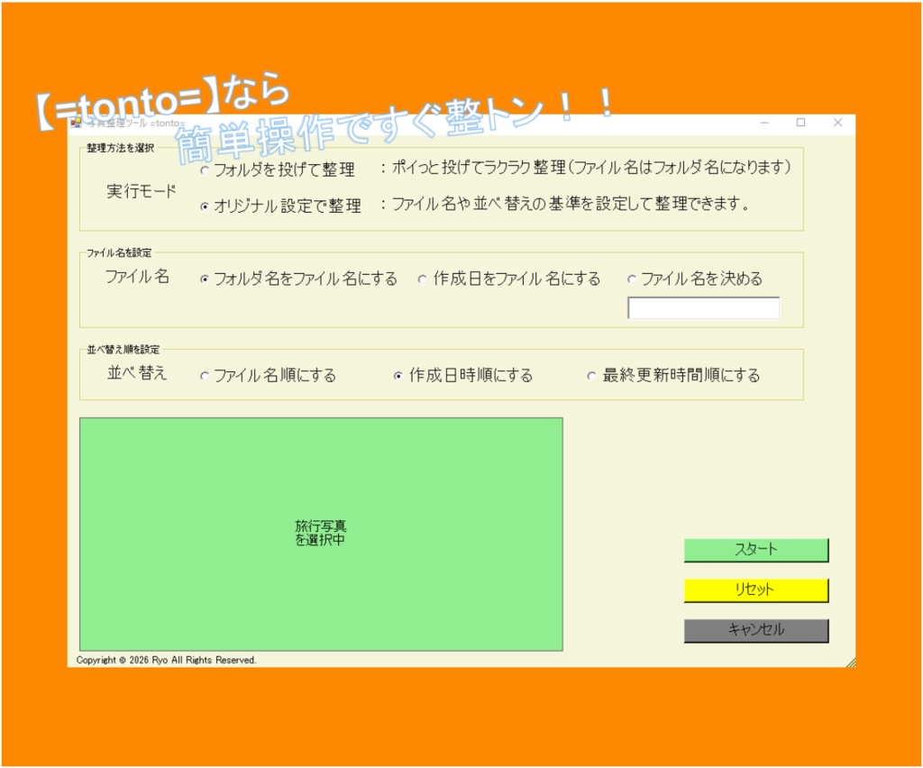Select 最終更新時間順にする sort option
This screenshot has height=768, width=923.
(x=592, y=376)
